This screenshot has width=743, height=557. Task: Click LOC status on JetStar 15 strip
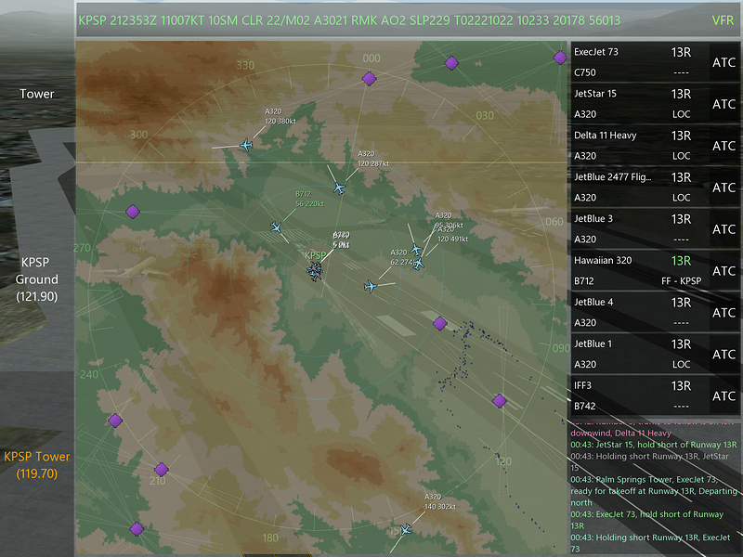click(x=682, y=114)
